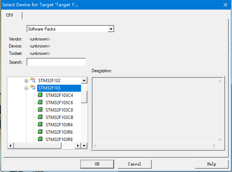Click Description box scroll right arrow
The width and height of the screenshot is (232, 172).
214,145
